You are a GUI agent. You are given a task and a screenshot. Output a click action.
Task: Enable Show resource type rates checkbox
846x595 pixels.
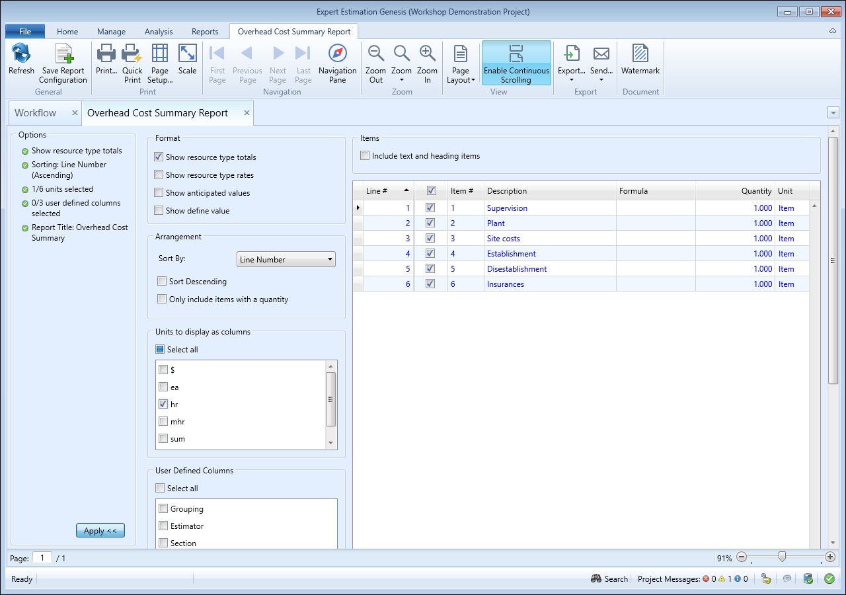pyautogui.click(x=159, y=175)
